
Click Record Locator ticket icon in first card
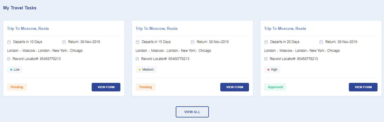click(x=9, y=59)
